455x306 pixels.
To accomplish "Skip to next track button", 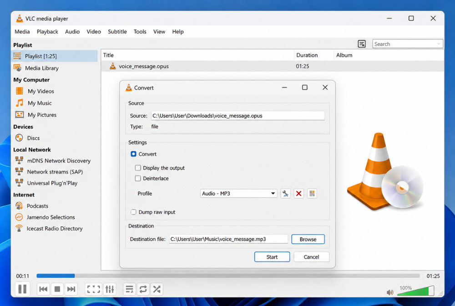I will click(x=71, y=289).
